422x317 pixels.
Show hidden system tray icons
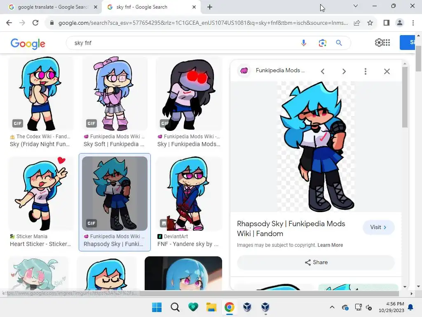click(332, 307)
